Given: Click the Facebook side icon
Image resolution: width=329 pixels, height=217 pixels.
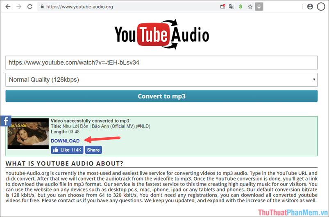Looking at the screenshot, I should 6,121.
